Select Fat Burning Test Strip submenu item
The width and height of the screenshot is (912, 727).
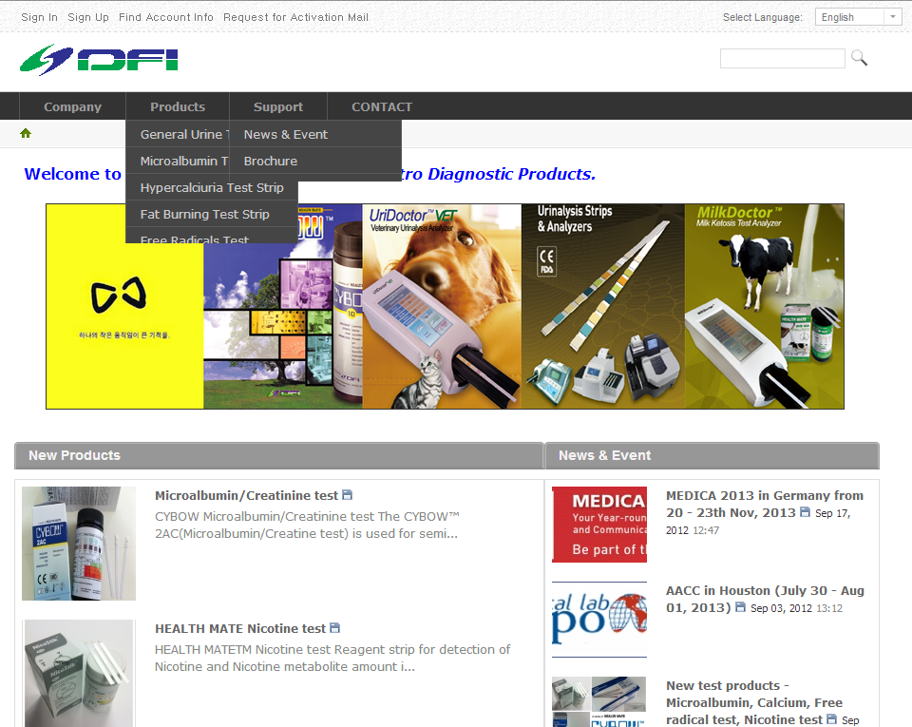[x=212, y=214]
